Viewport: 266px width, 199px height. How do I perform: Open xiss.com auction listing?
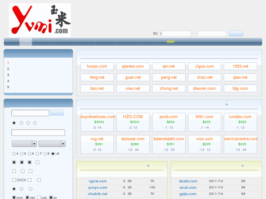[x=205, y=139]
